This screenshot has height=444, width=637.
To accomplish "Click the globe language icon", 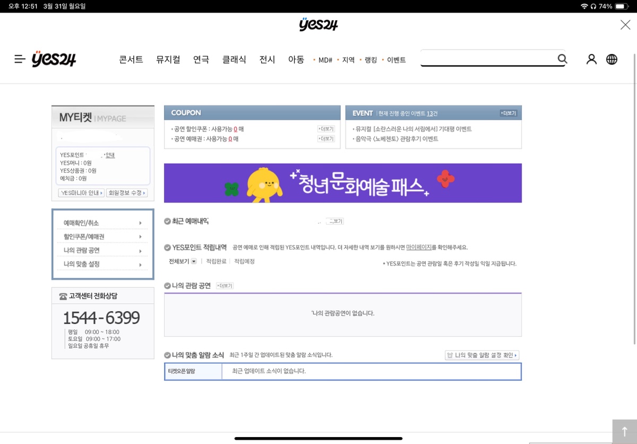I will pyautogui.click(x=612, y=59).
